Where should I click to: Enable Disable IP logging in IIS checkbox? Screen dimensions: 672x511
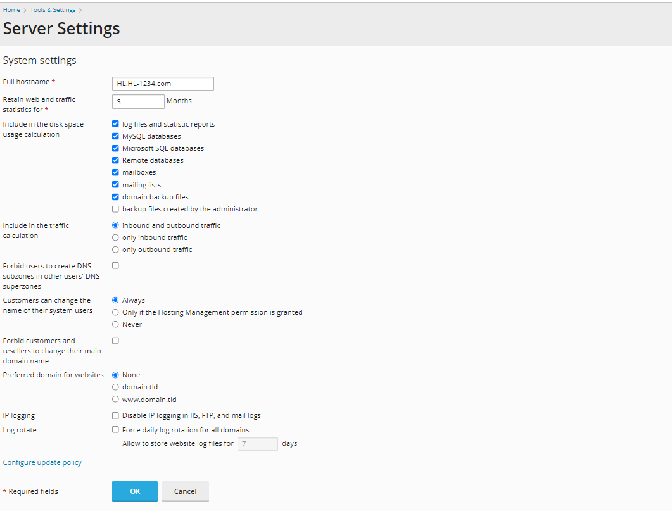pyautogui.click(x=115, y=415)
